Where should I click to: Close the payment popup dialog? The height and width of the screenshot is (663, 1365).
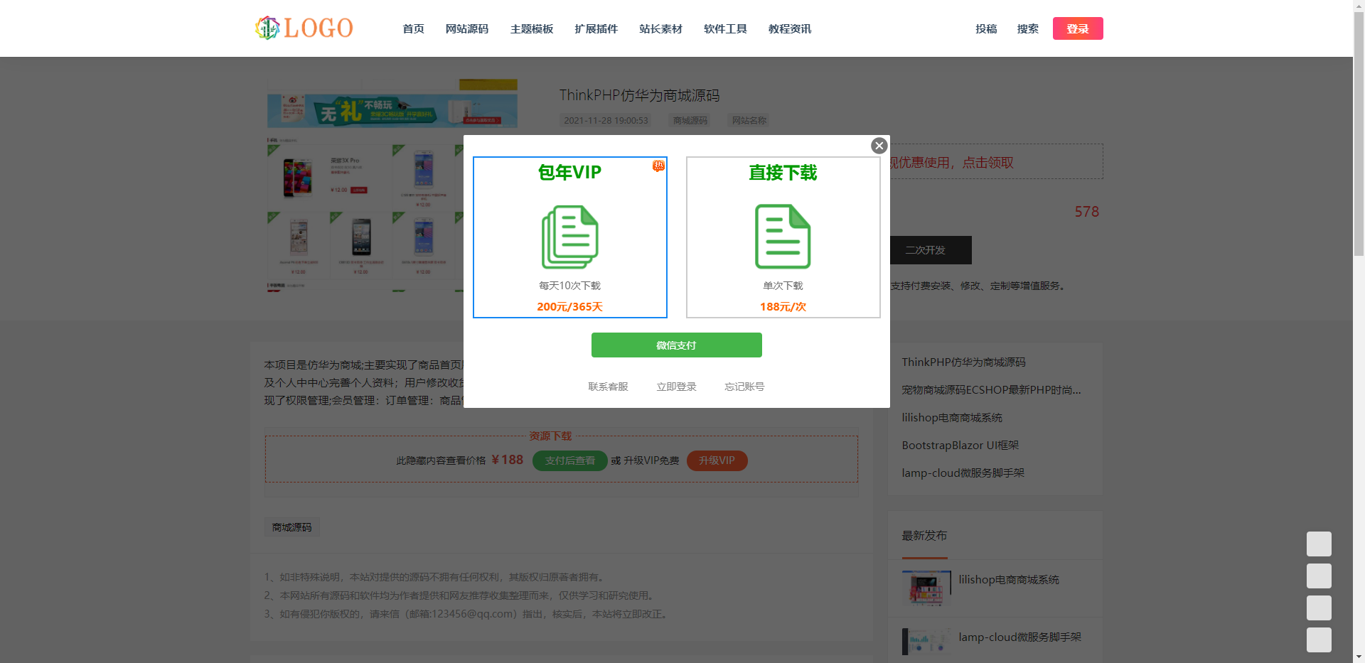pos(879,146)
